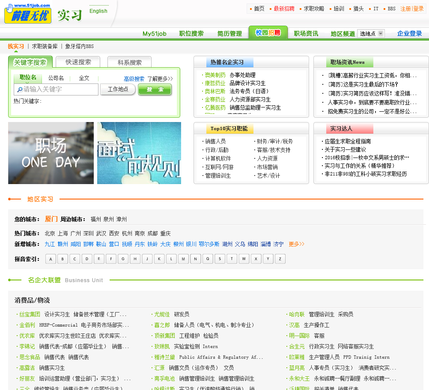Open the My51job menu
The width and height of the screenshot is (429, 390).
click(x=154, y=34)
